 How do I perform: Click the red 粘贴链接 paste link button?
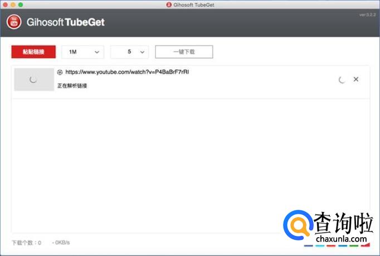tap(33, 52)
